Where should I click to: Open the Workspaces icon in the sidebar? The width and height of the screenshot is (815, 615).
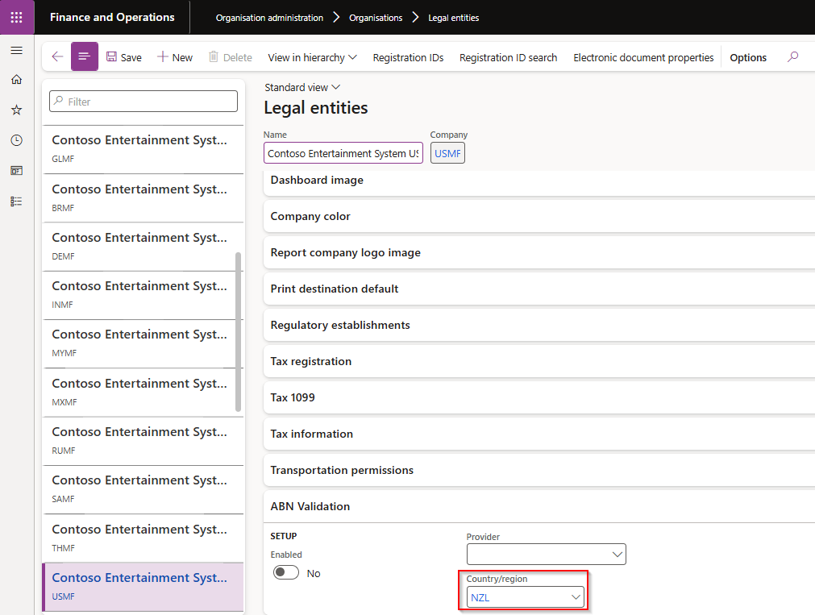[x=16, y=170]
